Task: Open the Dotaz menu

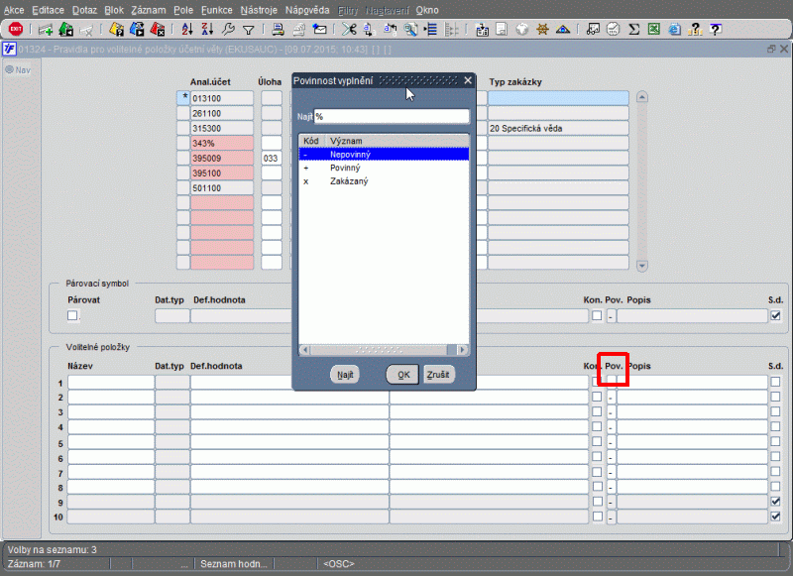Action: click(84, 10)
